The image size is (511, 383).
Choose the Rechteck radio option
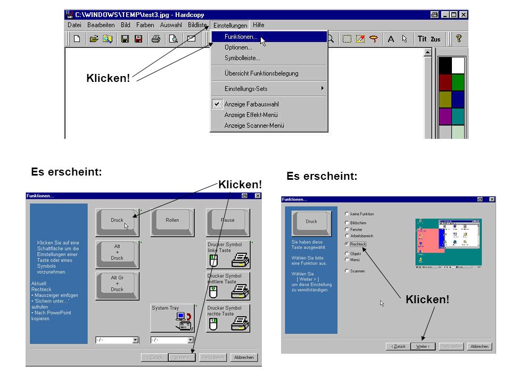coord(347,244)
